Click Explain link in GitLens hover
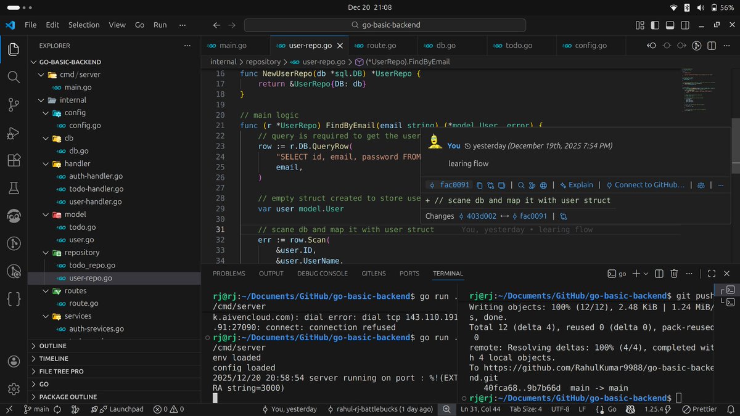740x416 pixels. pyautogui.click(x=576, y=185)
